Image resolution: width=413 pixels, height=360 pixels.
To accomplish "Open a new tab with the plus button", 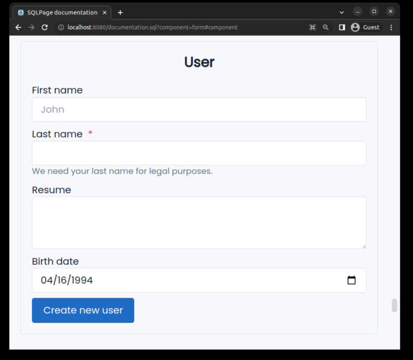I will click(120, 12).
